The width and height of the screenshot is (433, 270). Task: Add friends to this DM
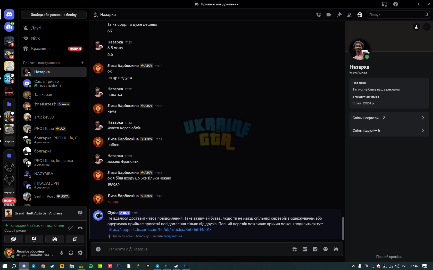click(349, 15)
